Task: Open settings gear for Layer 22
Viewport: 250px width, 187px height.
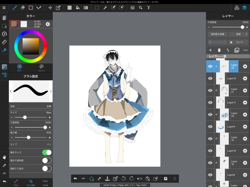Action: (x=245, y=66)
